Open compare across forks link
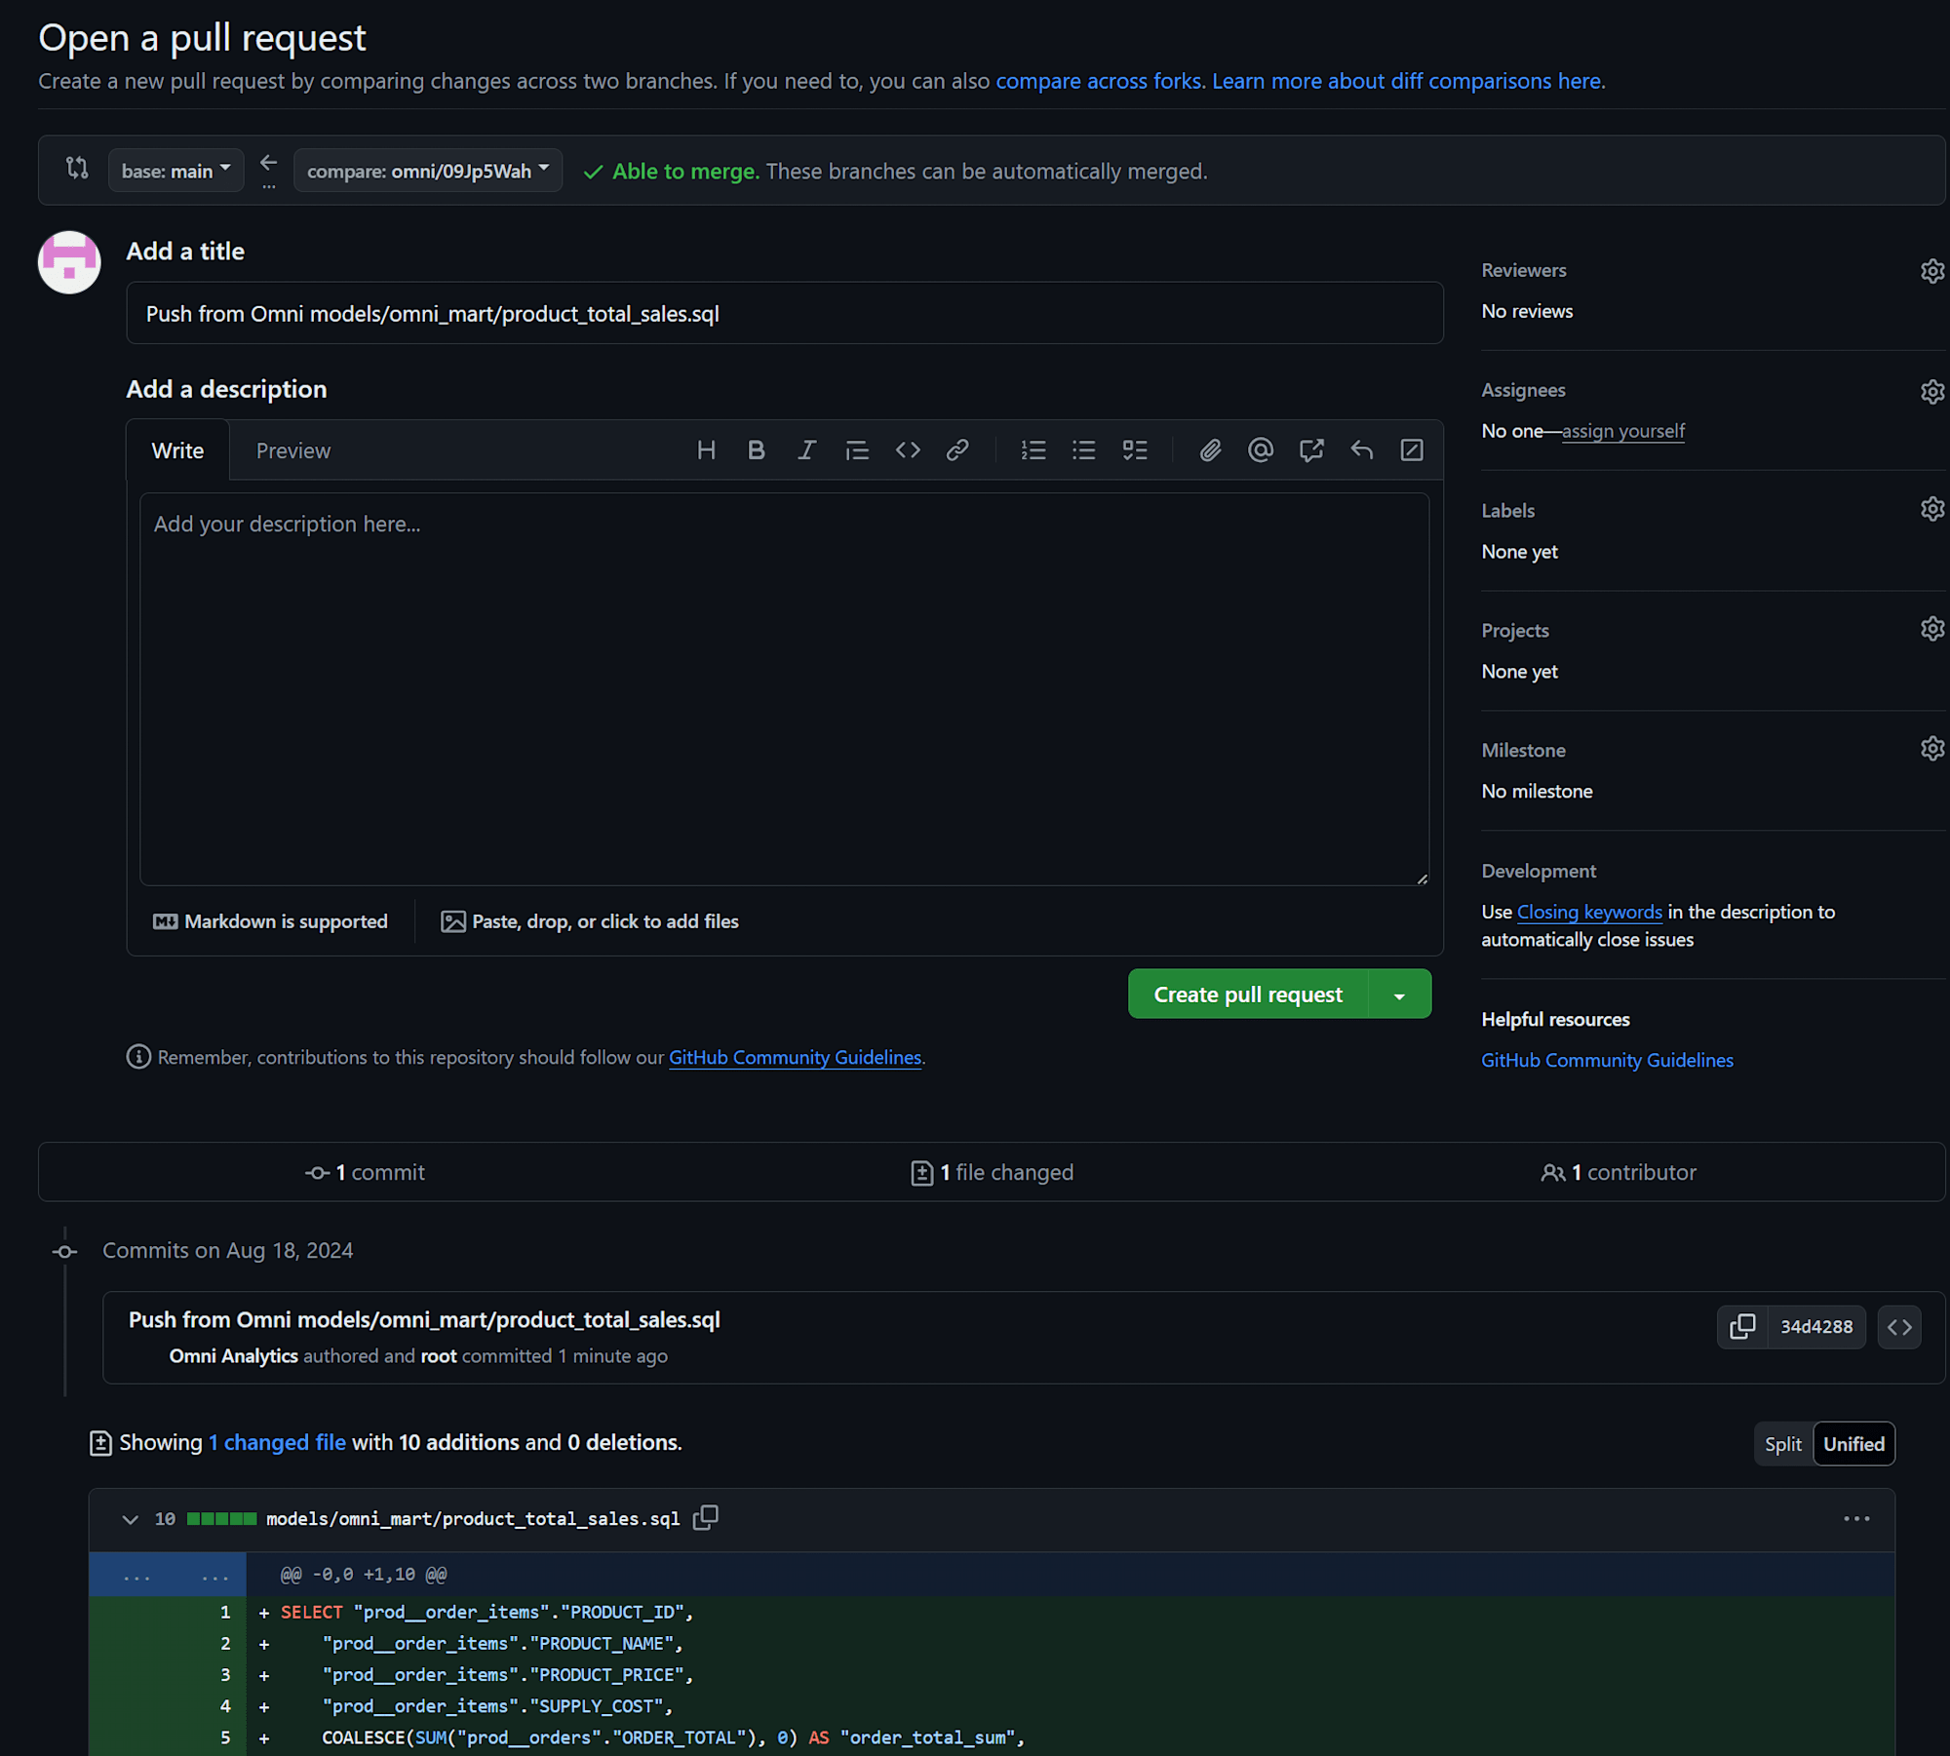Screen dimensions: 1950x1756 [1099, 81]
